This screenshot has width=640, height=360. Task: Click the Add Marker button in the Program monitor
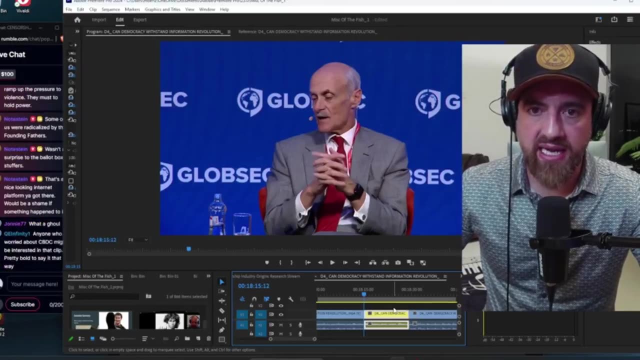(x=267, y=262)
